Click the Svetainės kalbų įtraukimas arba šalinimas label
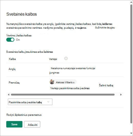 pos(29,52)
